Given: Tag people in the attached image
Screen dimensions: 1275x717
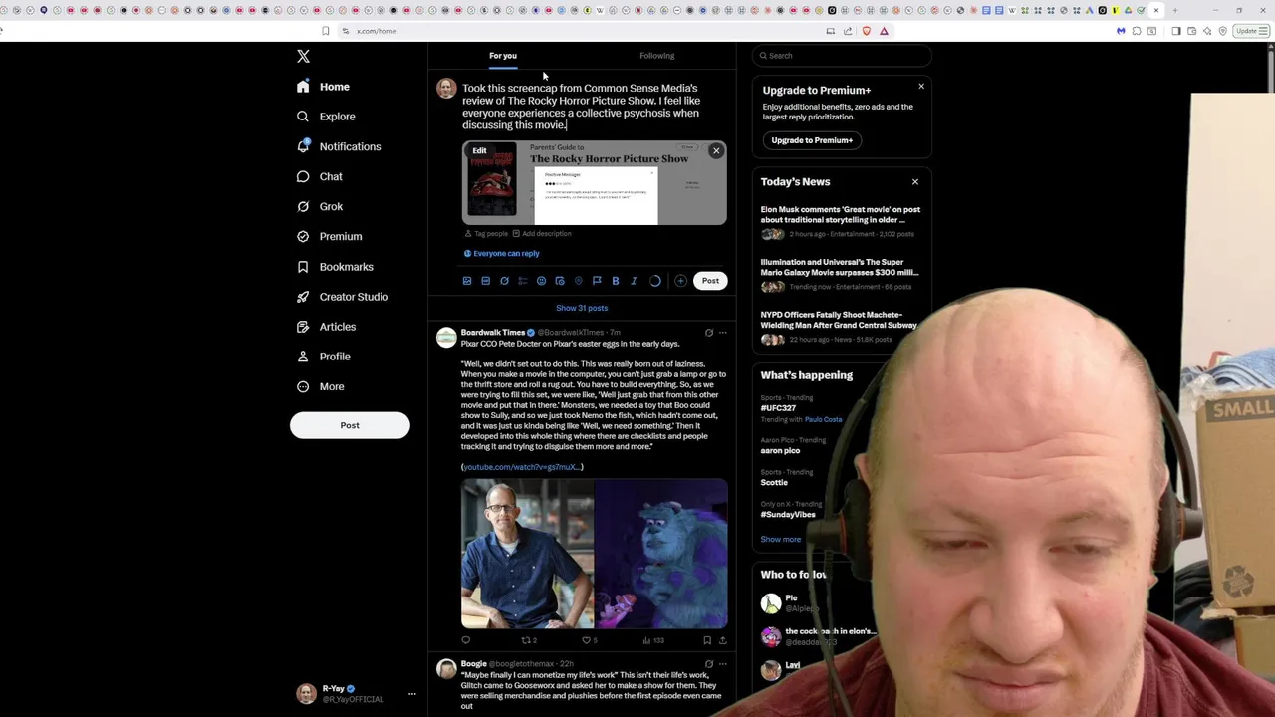Looking at the screenshot, I should click(x=486, y=234).
